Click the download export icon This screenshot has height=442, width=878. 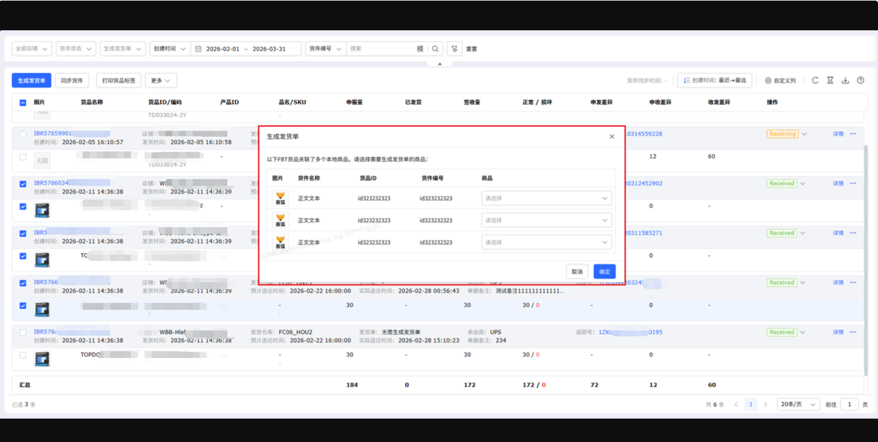click(845, 80)
